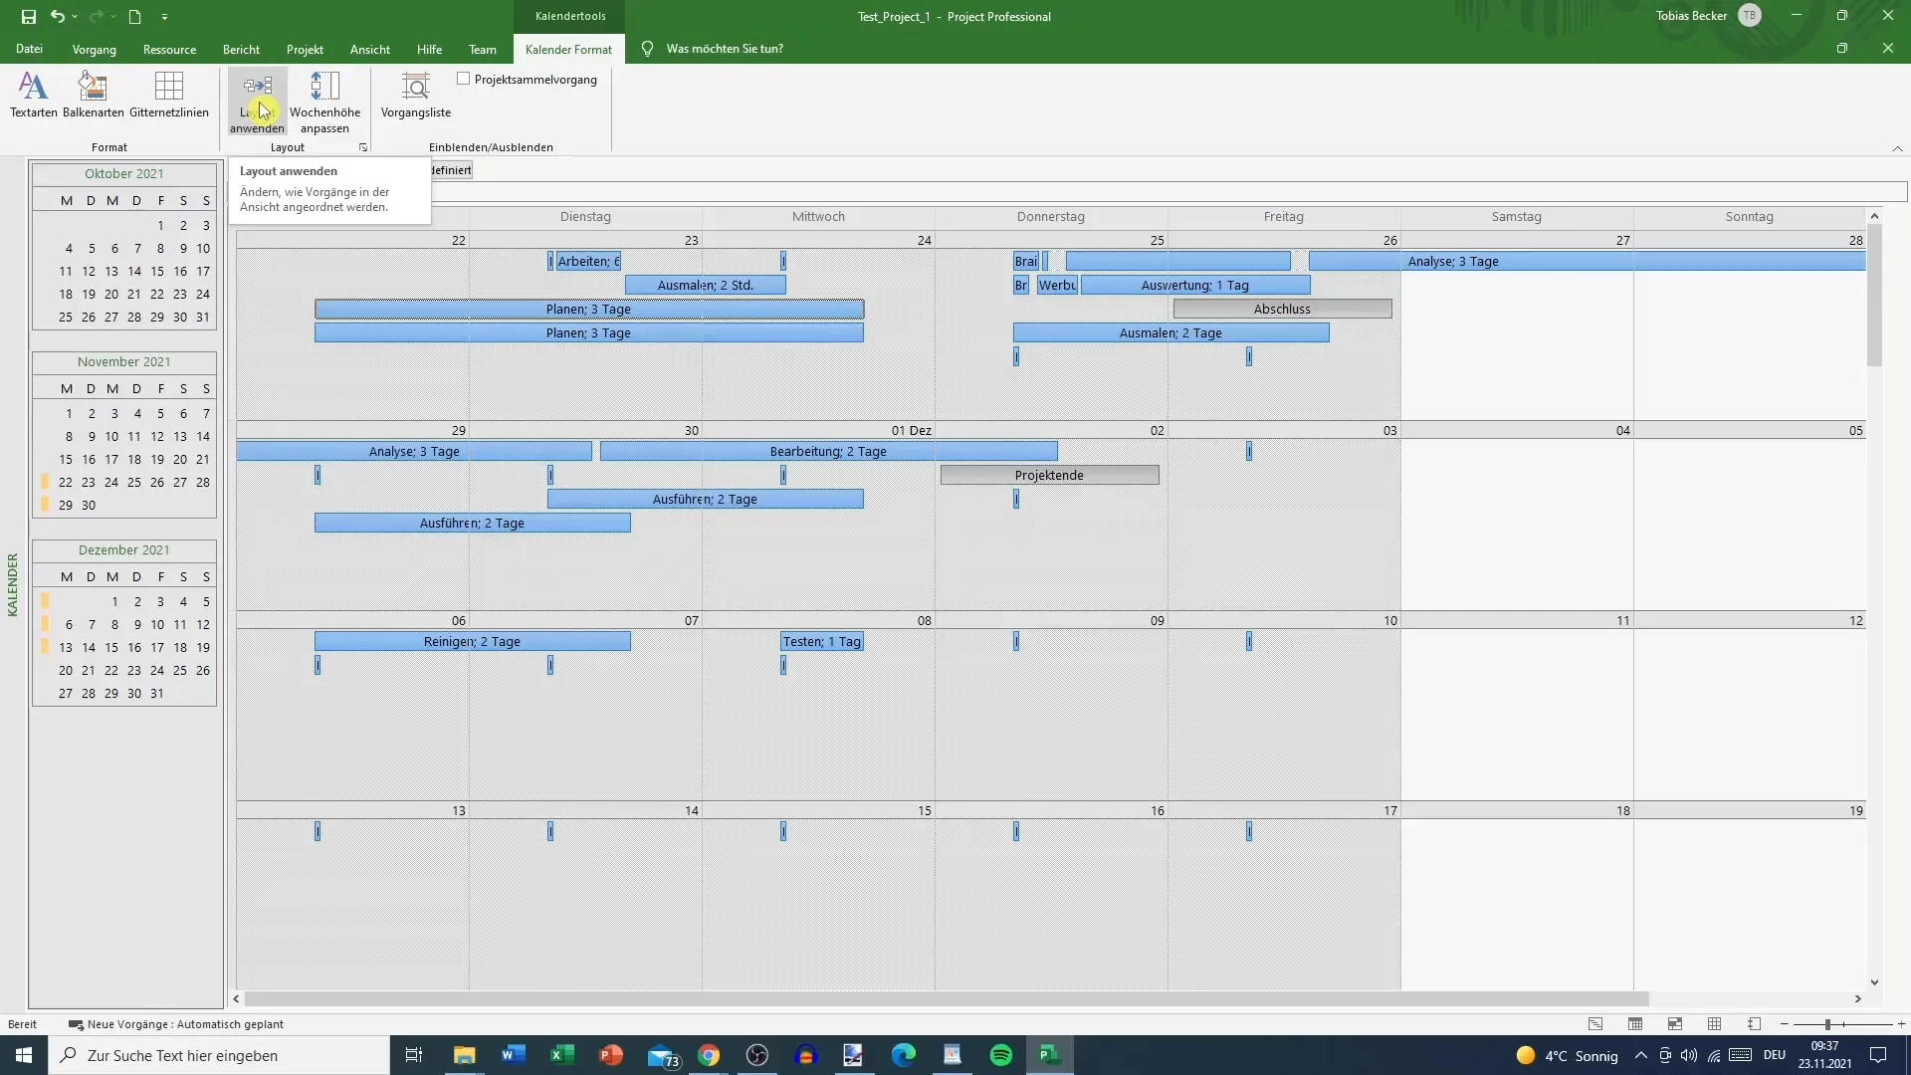Viewport: 1911px width, 1075px height.
Task: Switch to team planner view in status bar
Action: tap(1675, 1024)
